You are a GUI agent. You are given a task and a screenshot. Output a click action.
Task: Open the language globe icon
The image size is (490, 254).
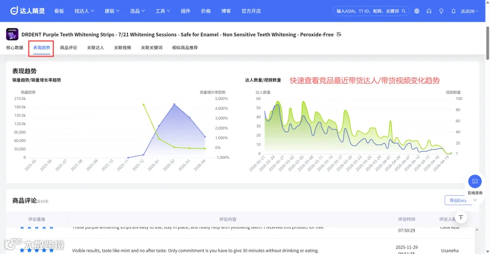click(416, 11)
